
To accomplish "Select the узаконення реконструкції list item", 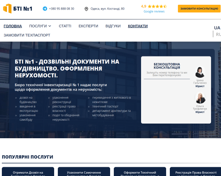I will coord(62,100).
